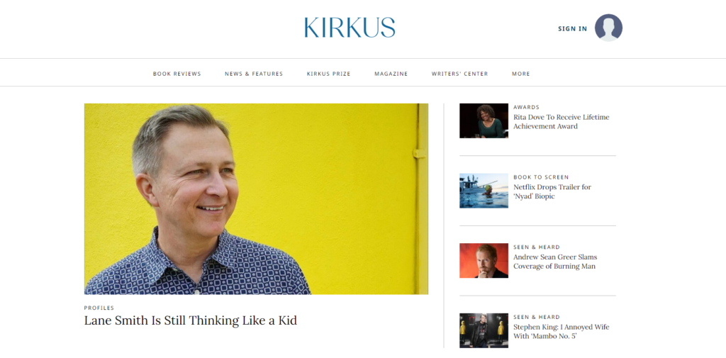Read Stephen King 'Mambo No. 5' article

(562, 332)
